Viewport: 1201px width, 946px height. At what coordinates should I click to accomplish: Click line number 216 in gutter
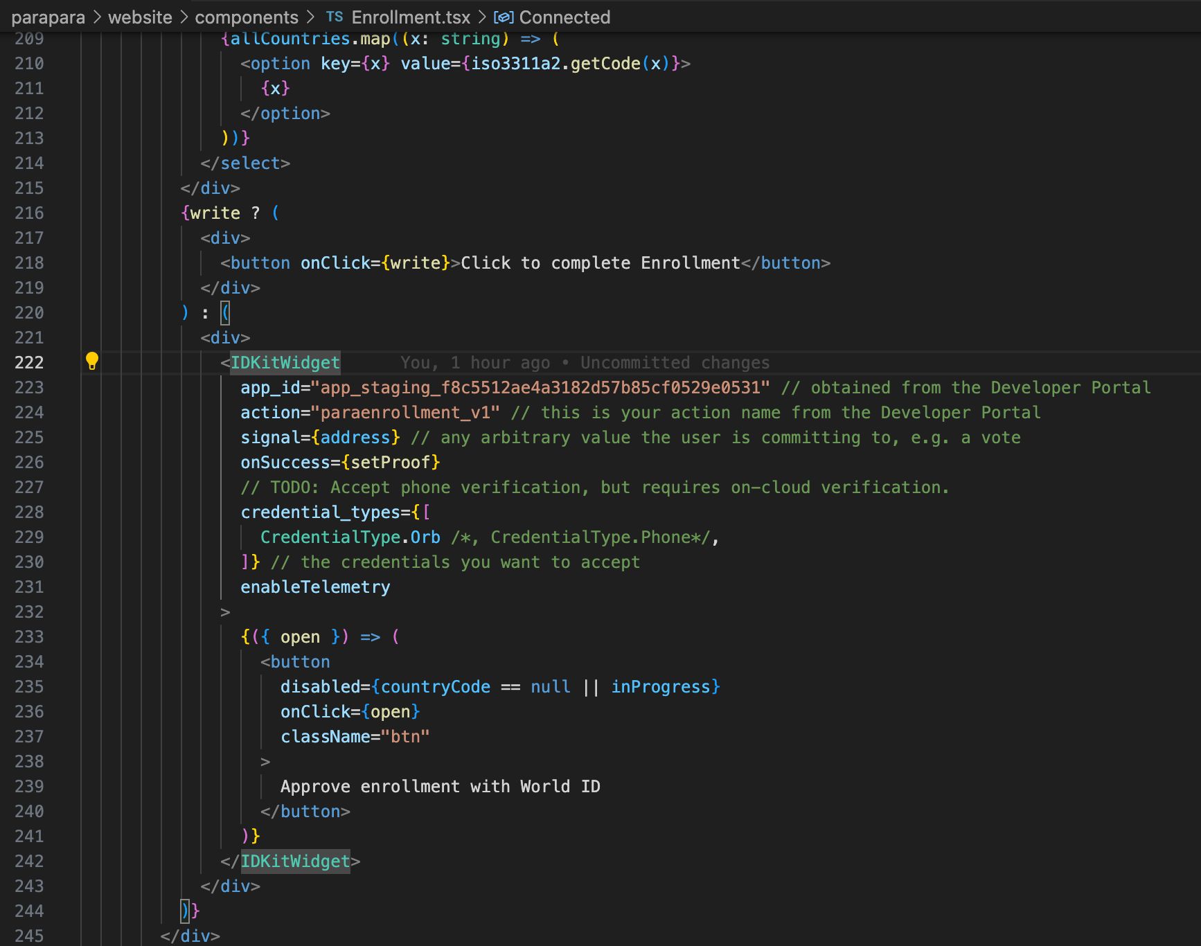(x=29, y=213)
